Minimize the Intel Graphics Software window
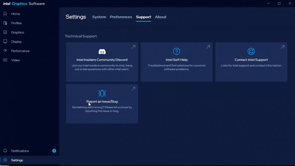Viewport: 295px width, 166px height. [x=268, y=3]
